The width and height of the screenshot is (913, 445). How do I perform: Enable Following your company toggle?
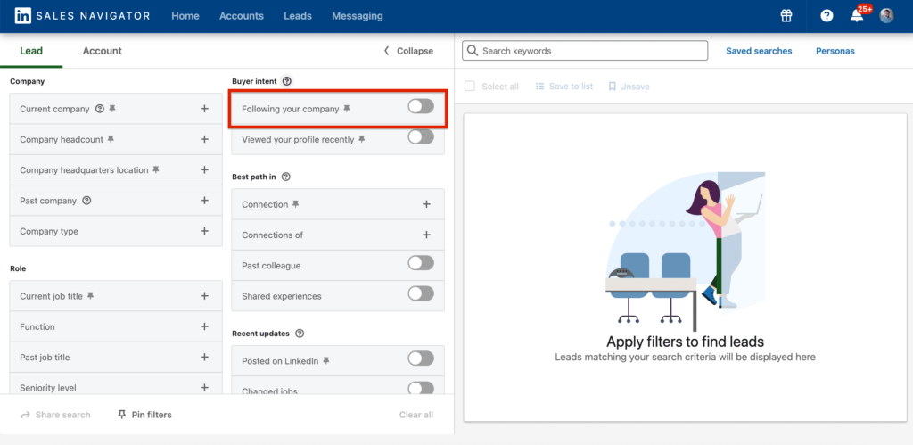tap(420, 107)
